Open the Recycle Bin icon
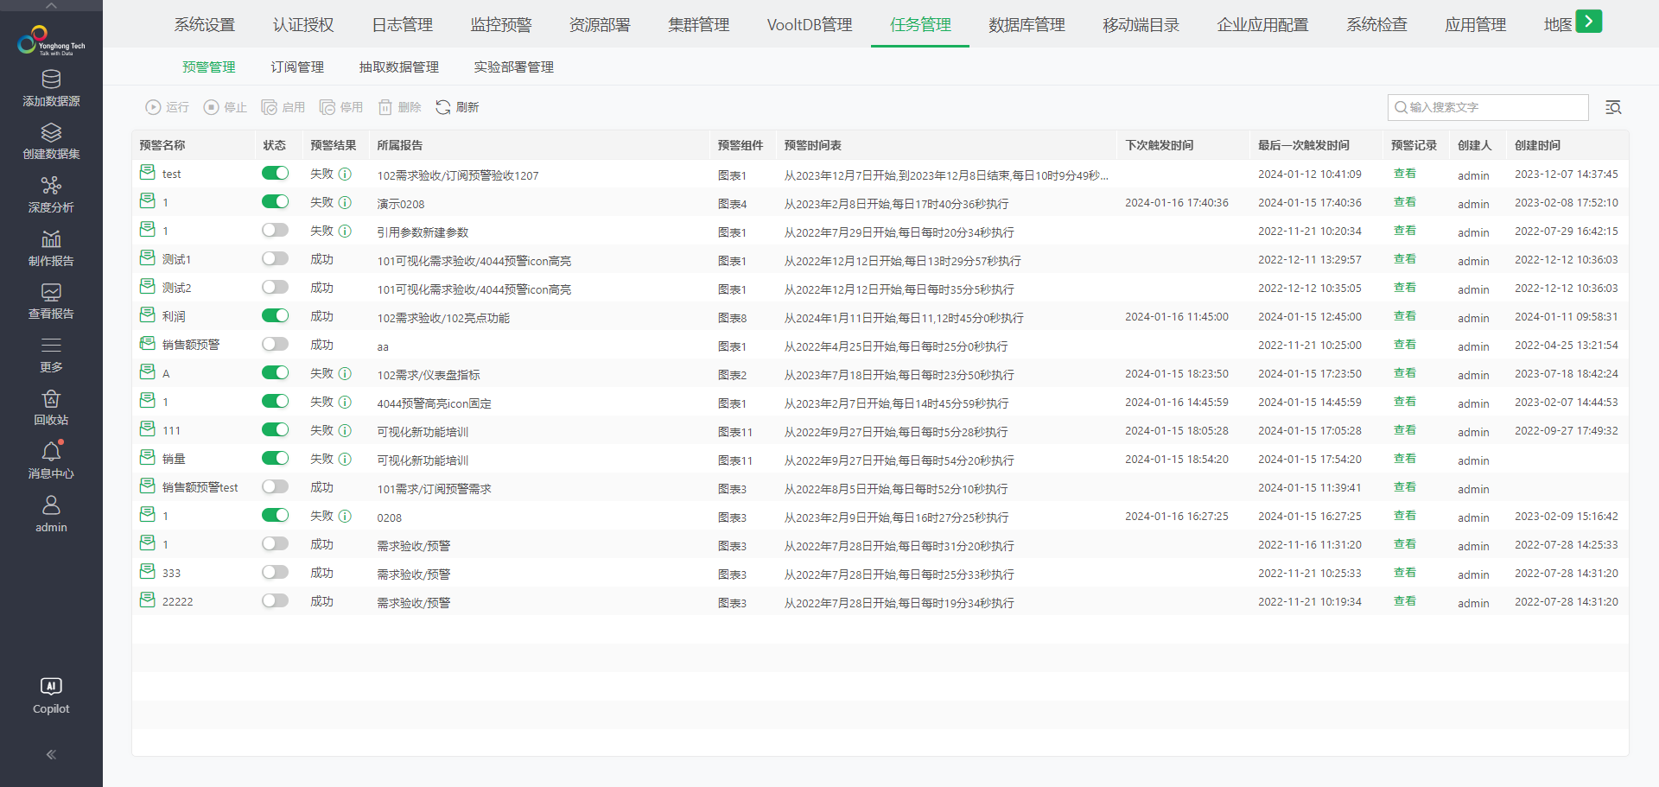The width and height of the screenshot is (1659, 787). (x=51, y=399)
